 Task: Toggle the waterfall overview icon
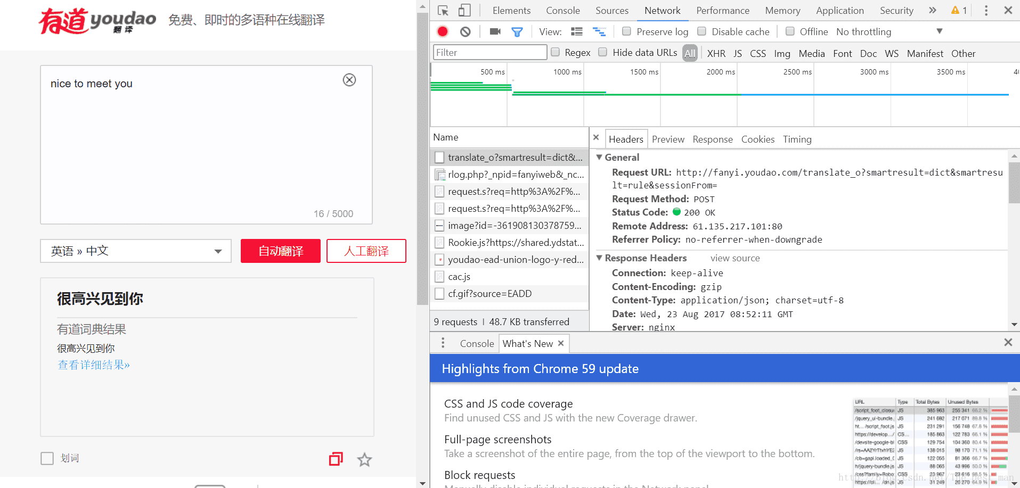pyautogui.click(x=599, y=32)
